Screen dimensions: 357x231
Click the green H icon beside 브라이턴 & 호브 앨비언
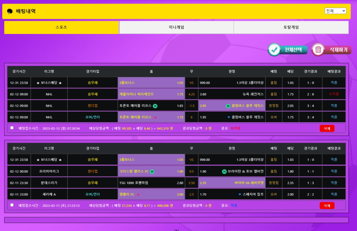[x=224, y=172]
